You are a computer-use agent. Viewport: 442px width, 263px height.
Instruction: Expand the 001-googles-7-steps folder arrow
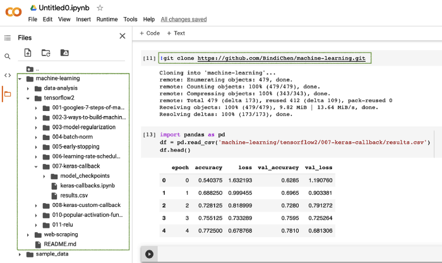click(x=36, y=108)
